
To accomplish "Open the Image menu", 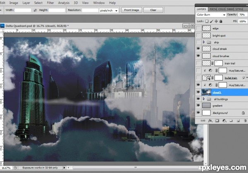I will [14, 3].
